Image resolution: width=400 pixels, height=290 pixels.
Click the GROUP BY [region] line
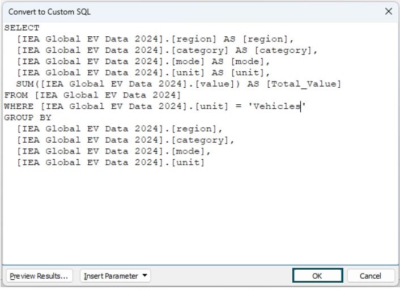coord(120,129)
